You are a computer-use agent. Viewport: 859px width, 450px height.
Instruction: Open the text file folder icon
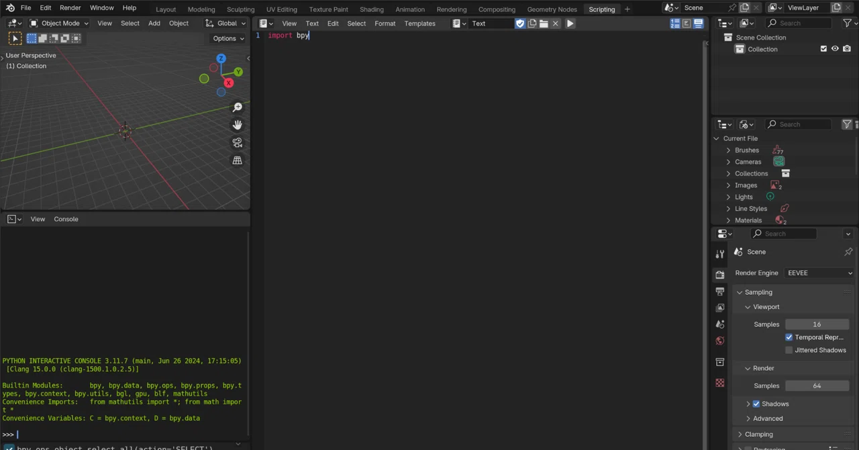(544, 24)
